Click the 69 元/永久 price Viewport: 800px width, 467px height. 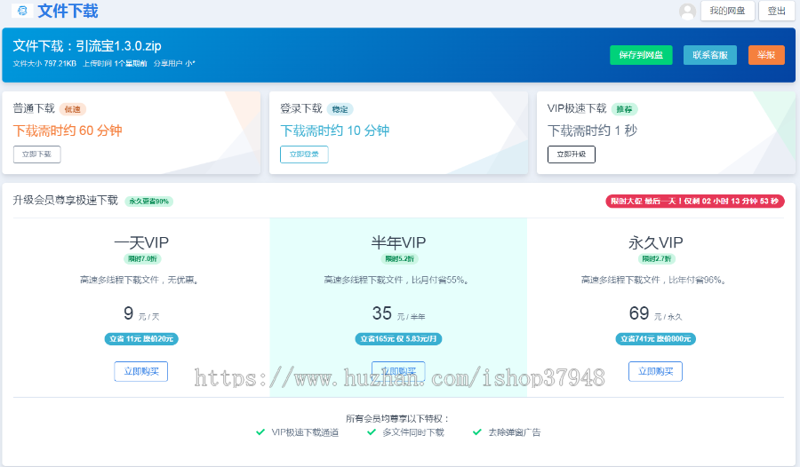(x=656, y=313)
